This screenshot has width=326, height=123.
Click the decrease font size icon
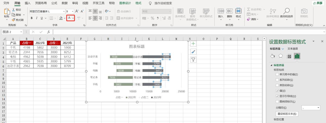point(82,11)
